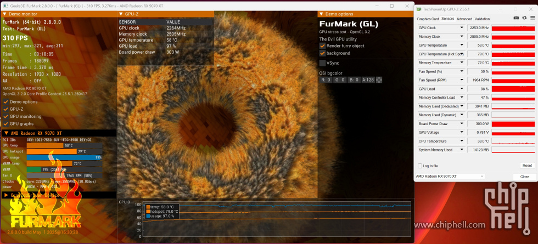
Task: Open the Fan Speed (%) dropdown
Action: click(462, 71)
